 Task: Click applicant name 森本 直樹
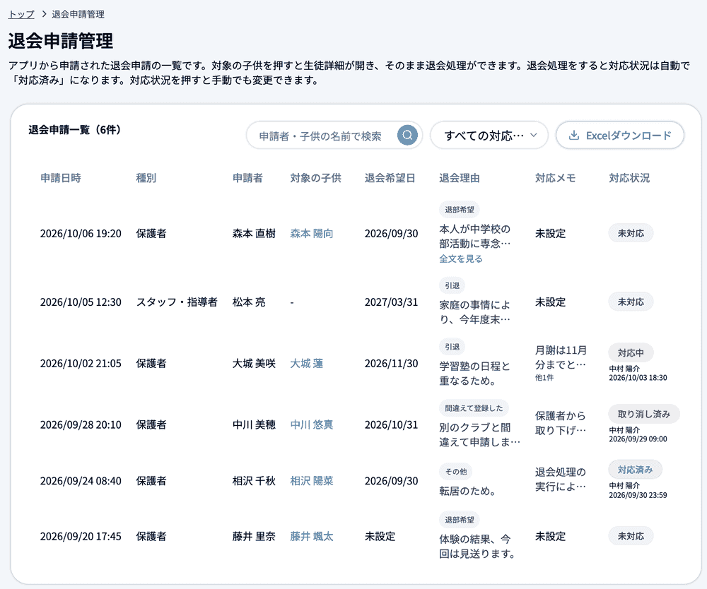[x=254, y=233]
